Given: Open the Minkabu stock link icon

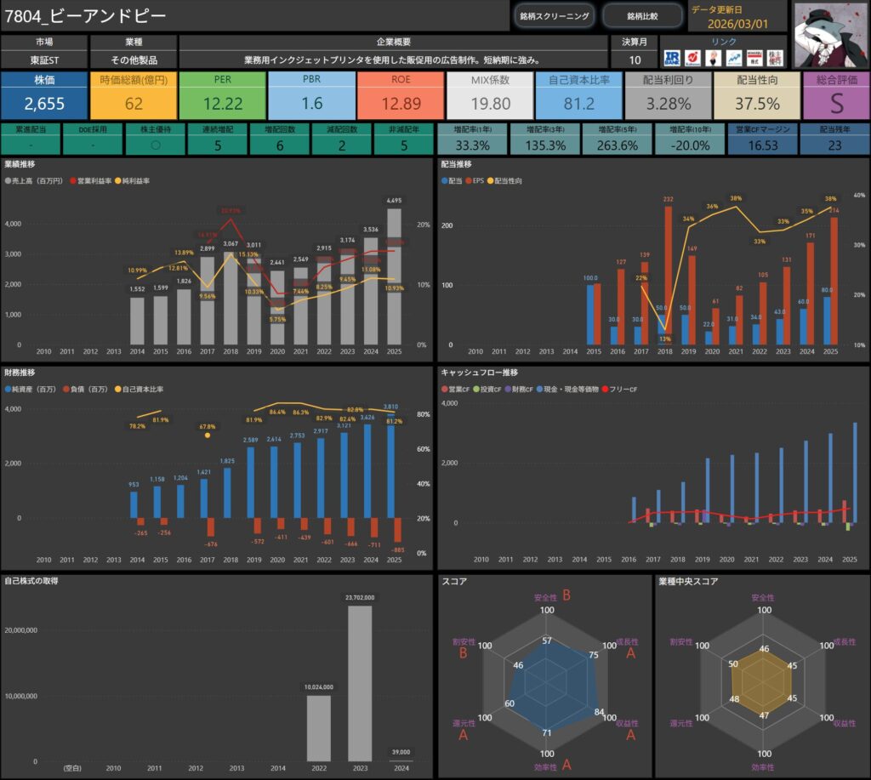Looking at the screenshot, I should click(x=754, y=58).
